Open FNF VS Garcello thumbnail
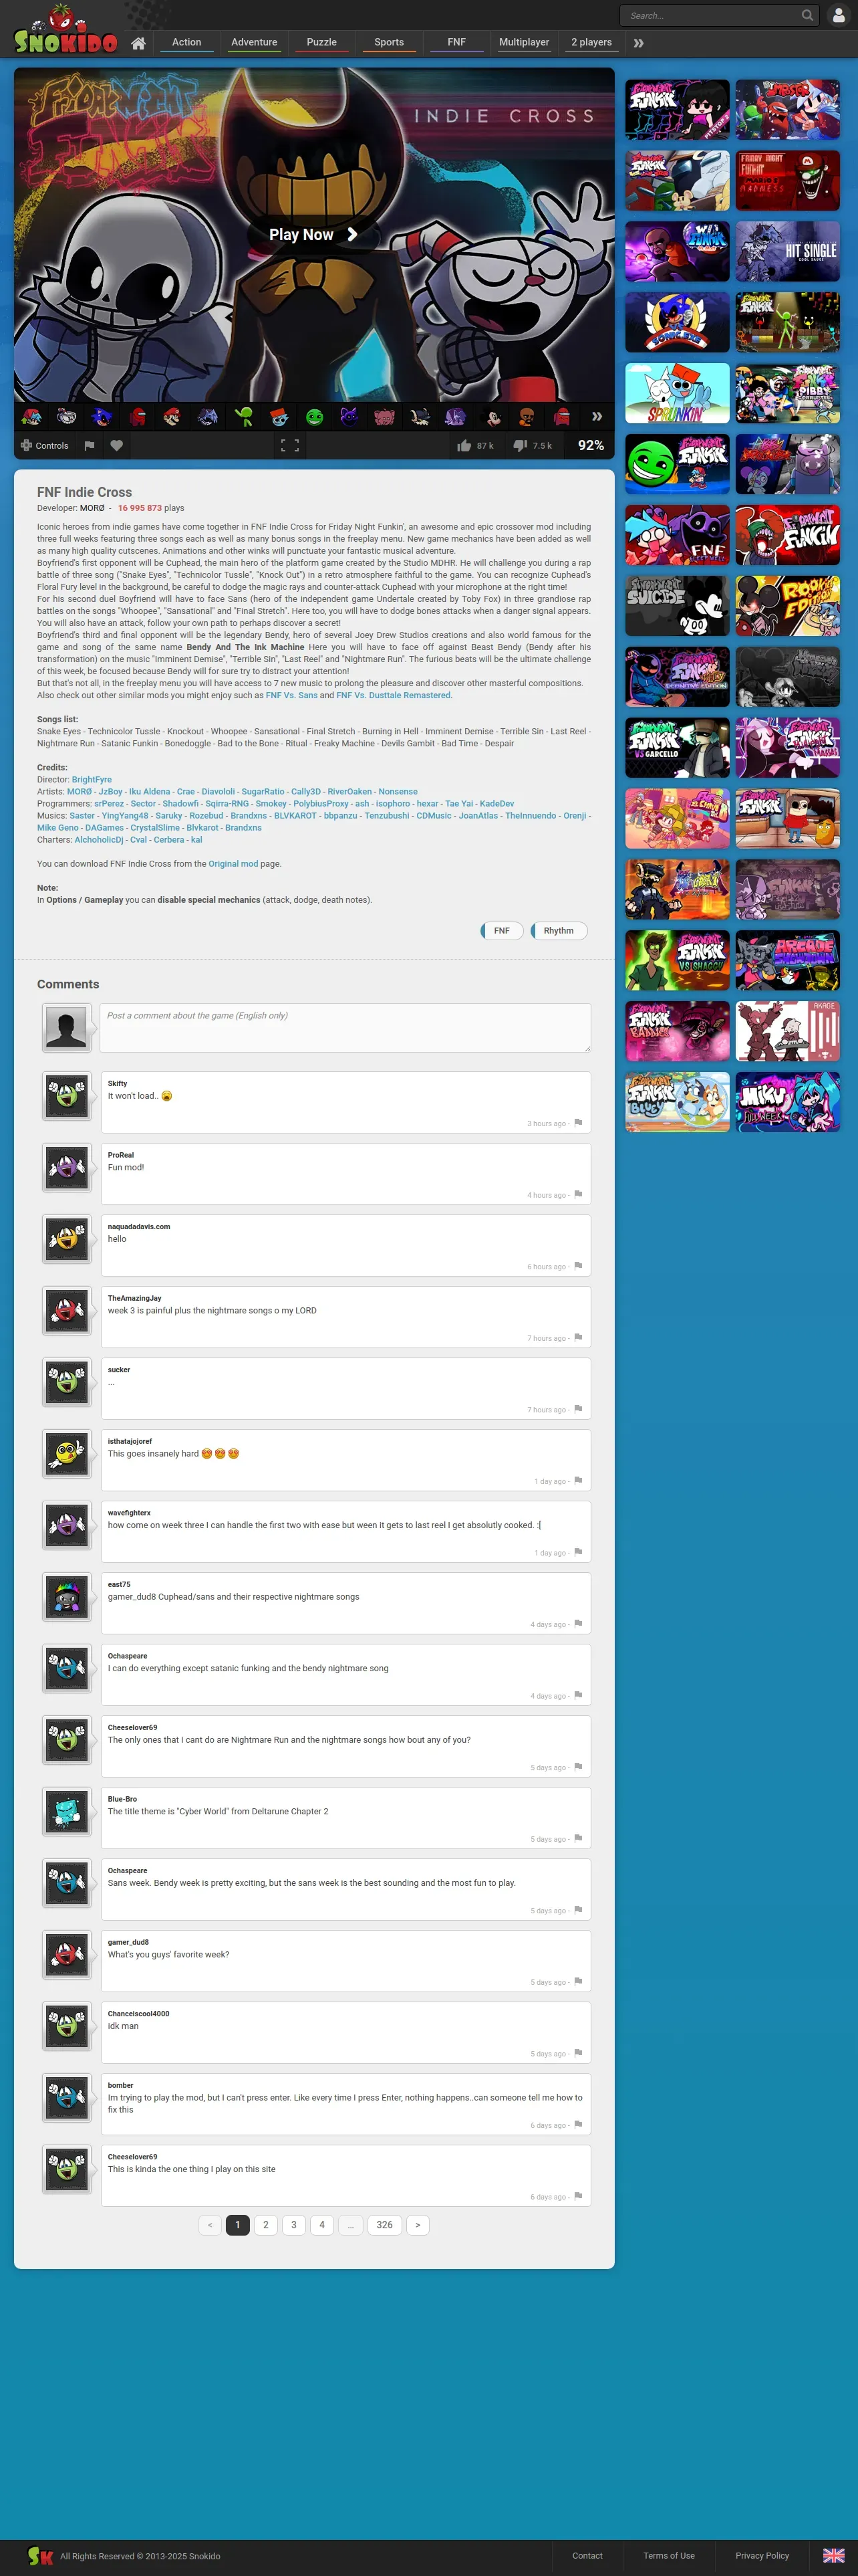This screenshot has width=858, height=2576. click(677, 748)
